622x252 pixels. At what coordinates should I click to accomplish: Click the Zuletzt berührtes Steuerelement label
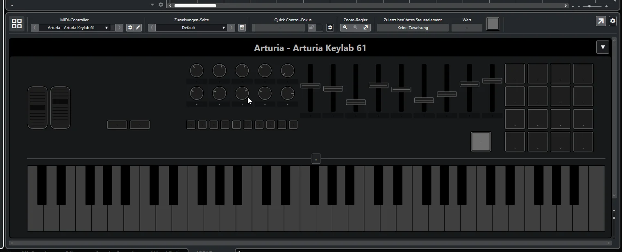pyautogui.click(x=413, y=20)
